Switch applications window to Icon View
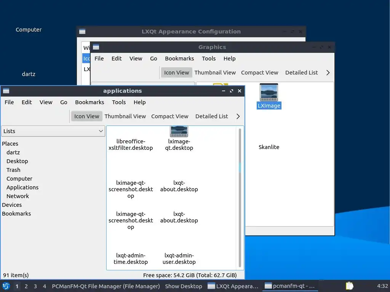Viewport: 390px width, 292px height. [x=86, y=116]
